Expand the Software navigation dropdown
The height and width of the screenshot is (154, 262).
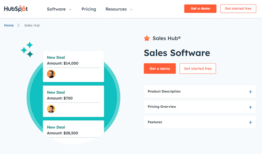(59, 9)
